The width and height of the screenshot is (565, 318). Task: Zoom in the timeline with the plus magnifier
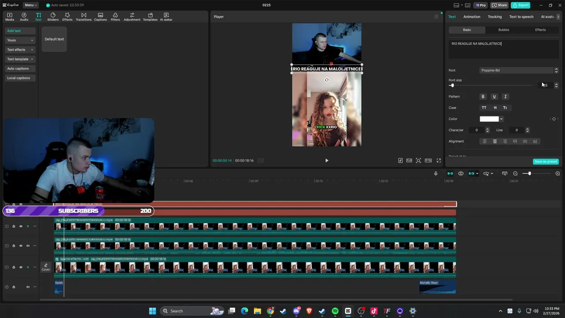[x=557, y=174]
